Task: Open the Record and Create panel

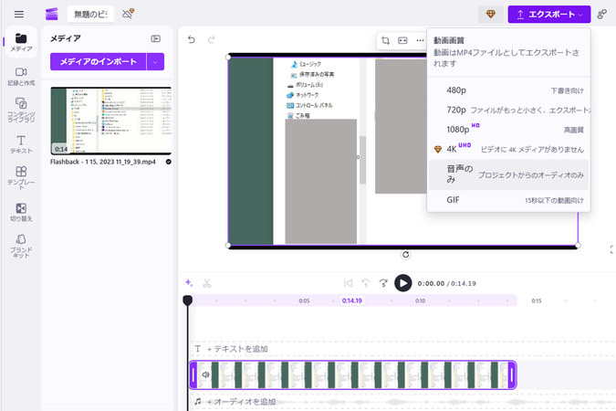Action: [20, 77]
